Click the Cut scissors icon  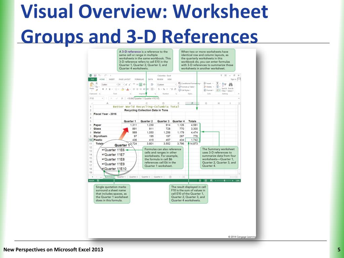pyautogui.click(x=96, y=83)
